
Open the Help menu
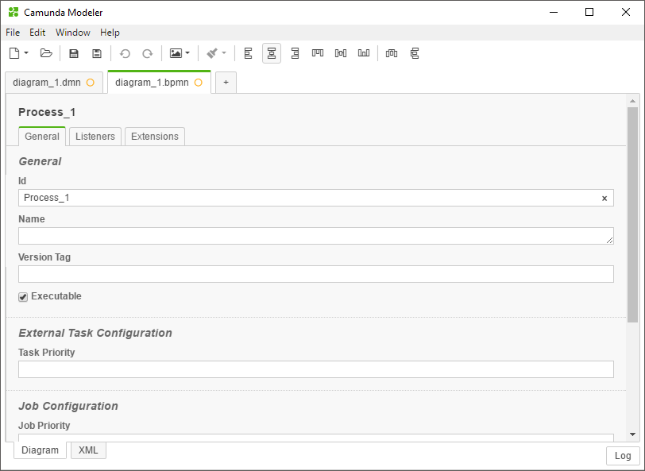click(x=110, y=33)
